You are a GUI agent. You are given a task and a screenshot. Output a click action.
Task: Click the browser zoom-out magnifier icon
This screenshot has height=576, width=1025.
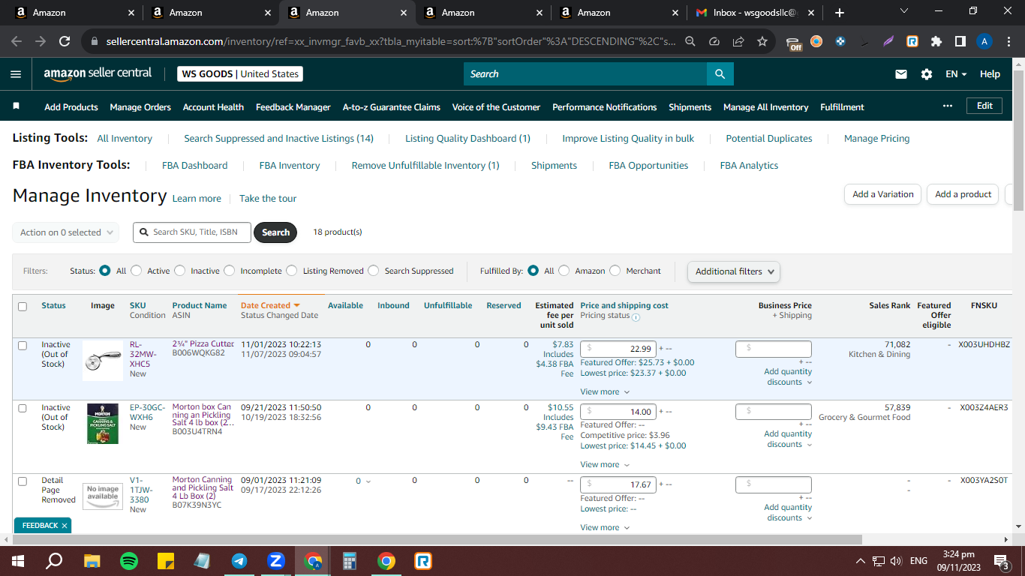tap(690, 42)
